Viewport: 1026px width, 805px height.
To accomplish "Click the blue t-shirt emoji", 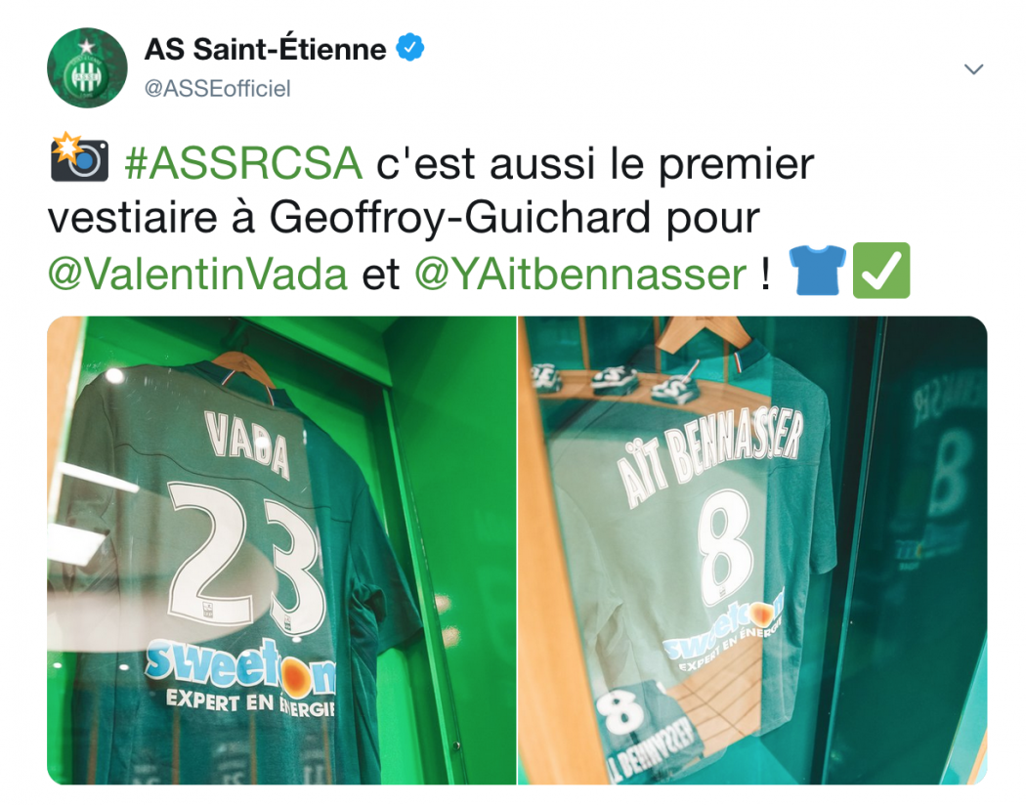I will coord(817,270).
